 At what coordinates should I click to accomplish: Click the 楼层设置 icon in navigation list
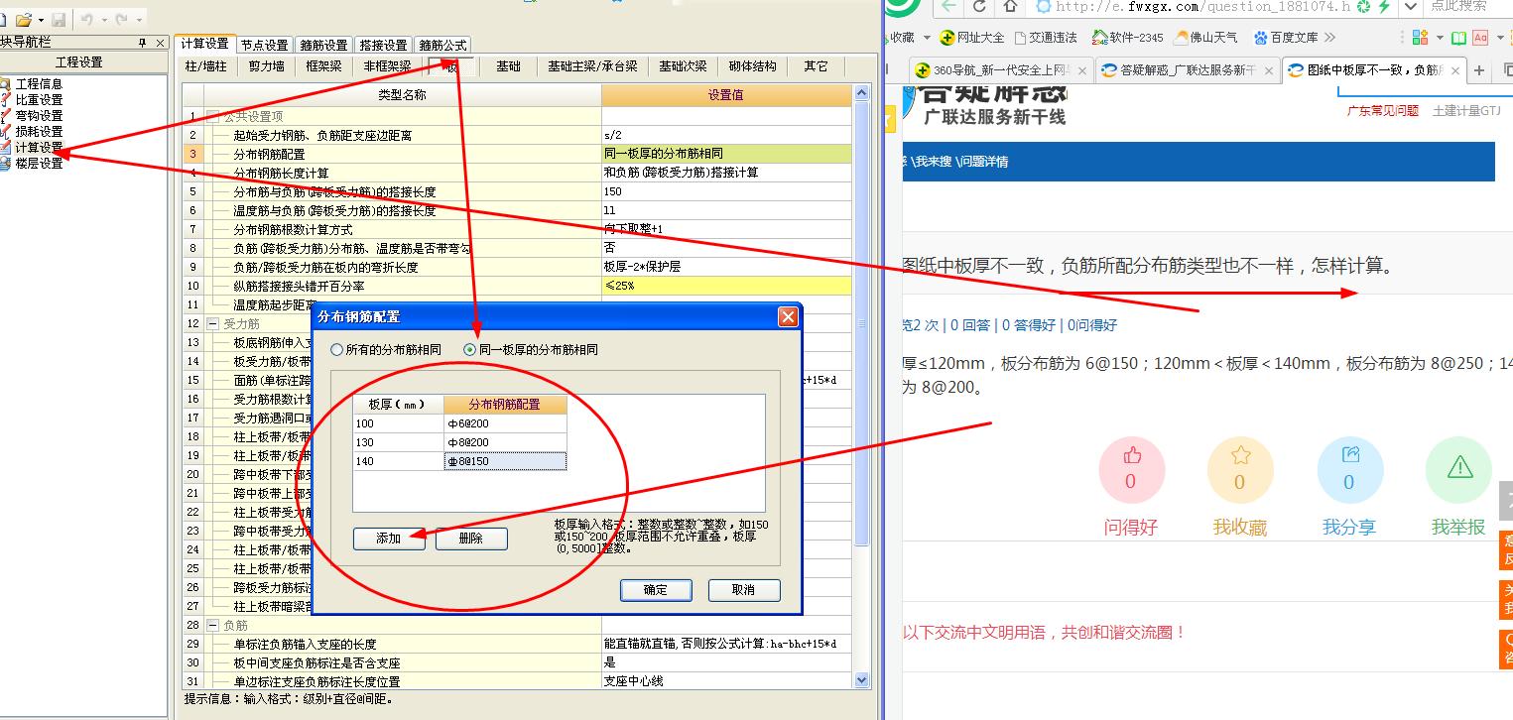coord(6,164)
